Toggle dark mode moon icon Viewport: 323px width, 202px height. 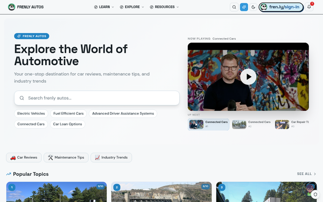pyautogui.click(x=253, y=7)
